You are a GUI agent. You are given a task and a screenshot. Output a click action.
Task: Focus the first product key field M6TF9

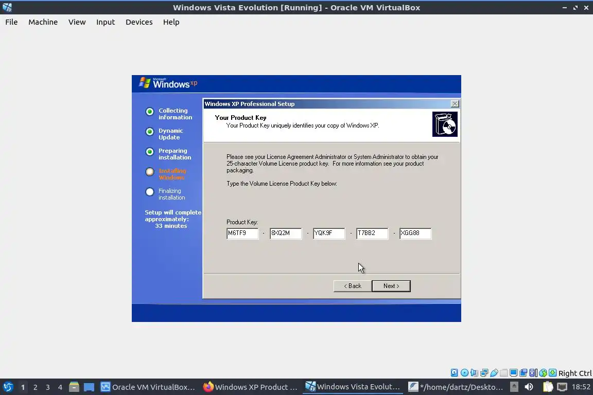coord(242,233)
